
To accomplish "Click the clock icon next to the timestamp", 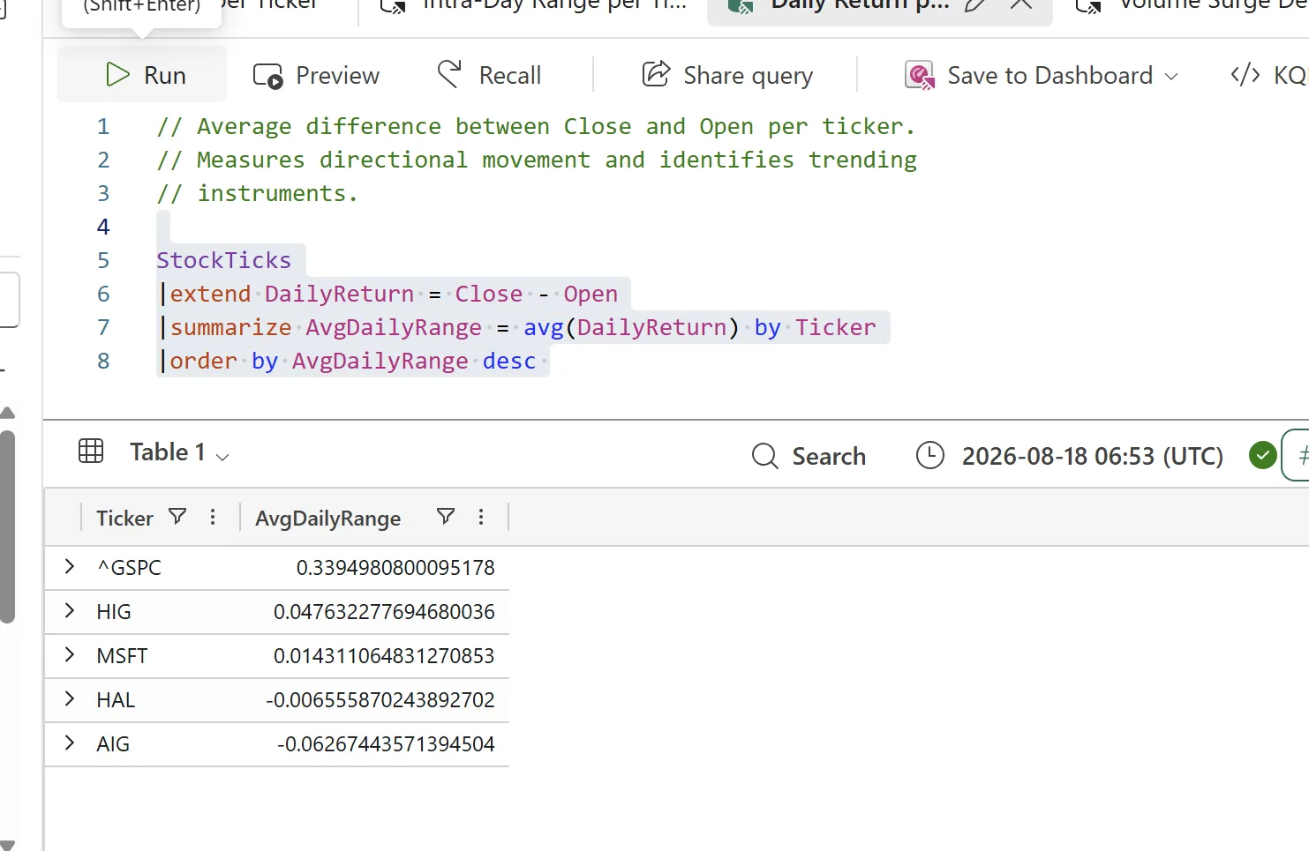I will pyautogui.click(x=929, y=455).
